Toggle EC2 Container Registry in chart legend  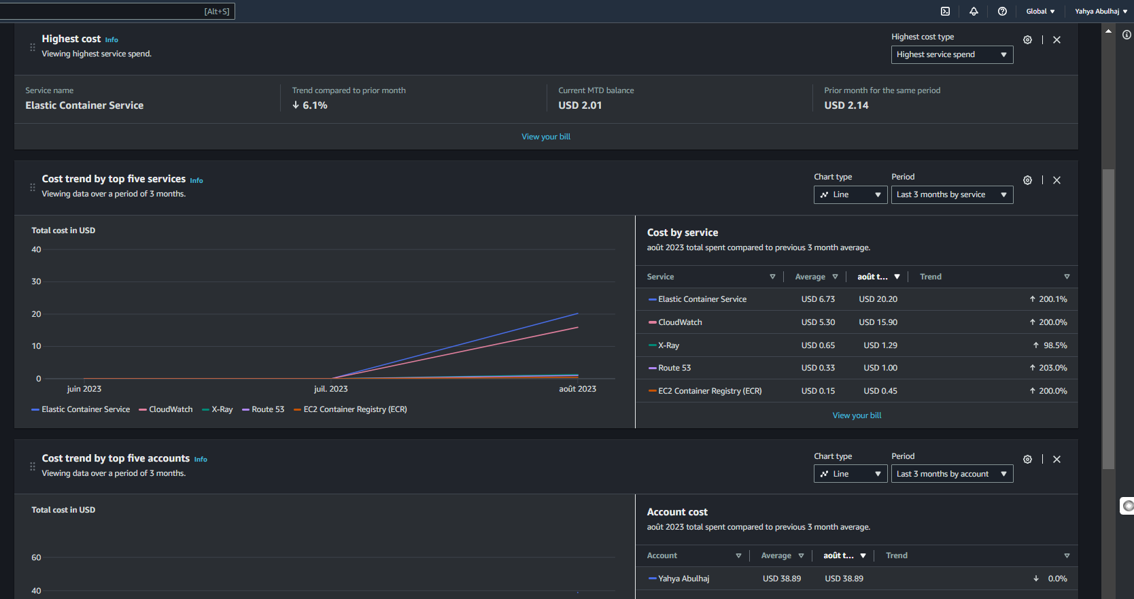pos(350,409)
